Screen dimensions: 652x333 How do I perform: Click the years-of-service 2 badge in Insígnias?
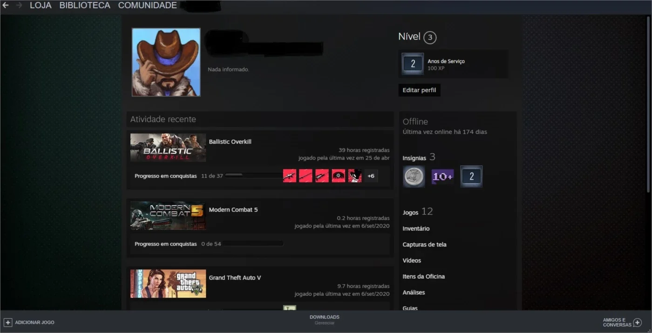coord(471,177)
